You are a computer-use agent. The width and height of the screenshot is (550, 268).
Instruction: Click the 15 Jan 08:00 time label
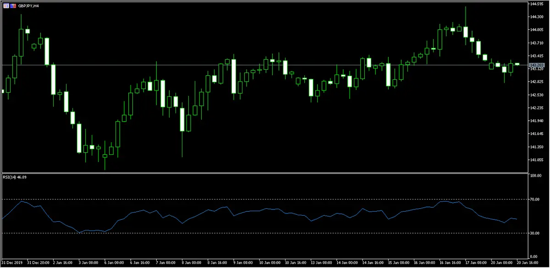pyautogui.click(x=399, y=264)
